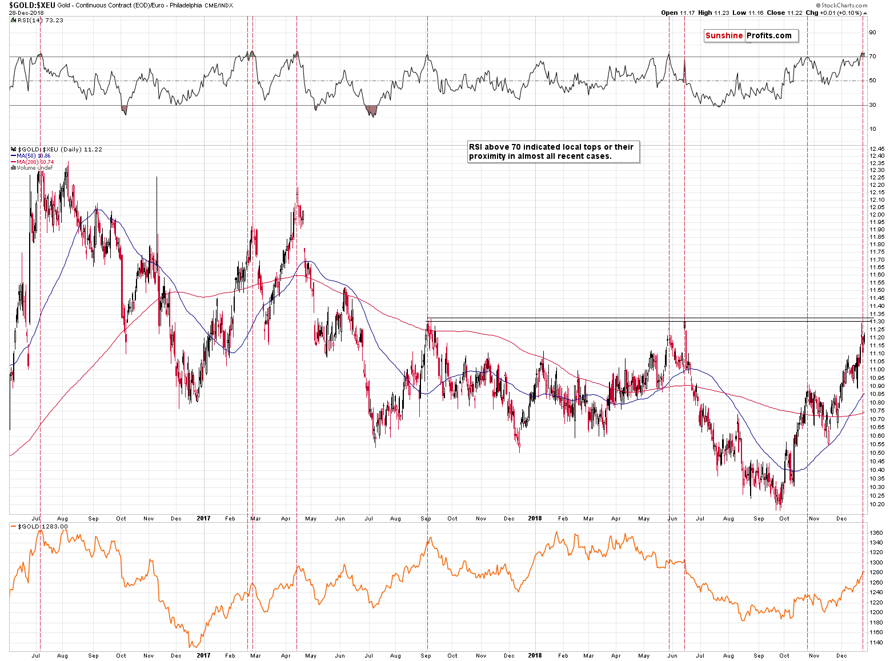Click the blue line marker for MA(50)

click(14, 155)
